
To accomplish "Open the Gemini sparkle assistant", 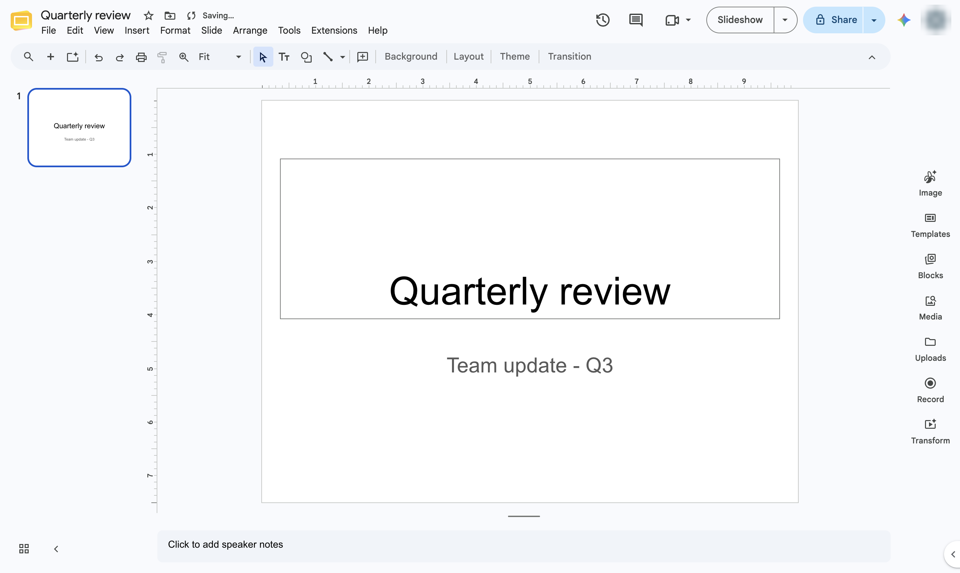I will click(904, 20).
